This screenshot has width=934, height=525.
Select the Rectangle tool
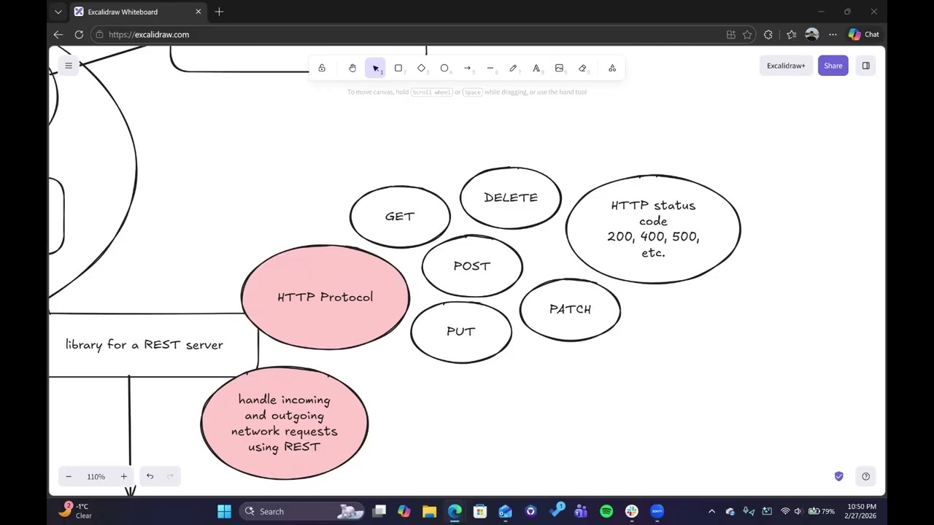(398, 68)
